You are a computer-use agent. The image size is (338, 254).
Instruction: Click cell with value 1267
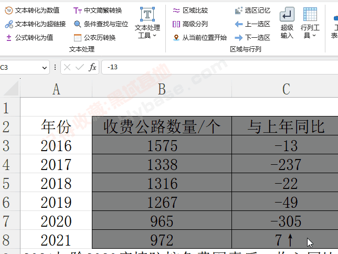[162, 202]
